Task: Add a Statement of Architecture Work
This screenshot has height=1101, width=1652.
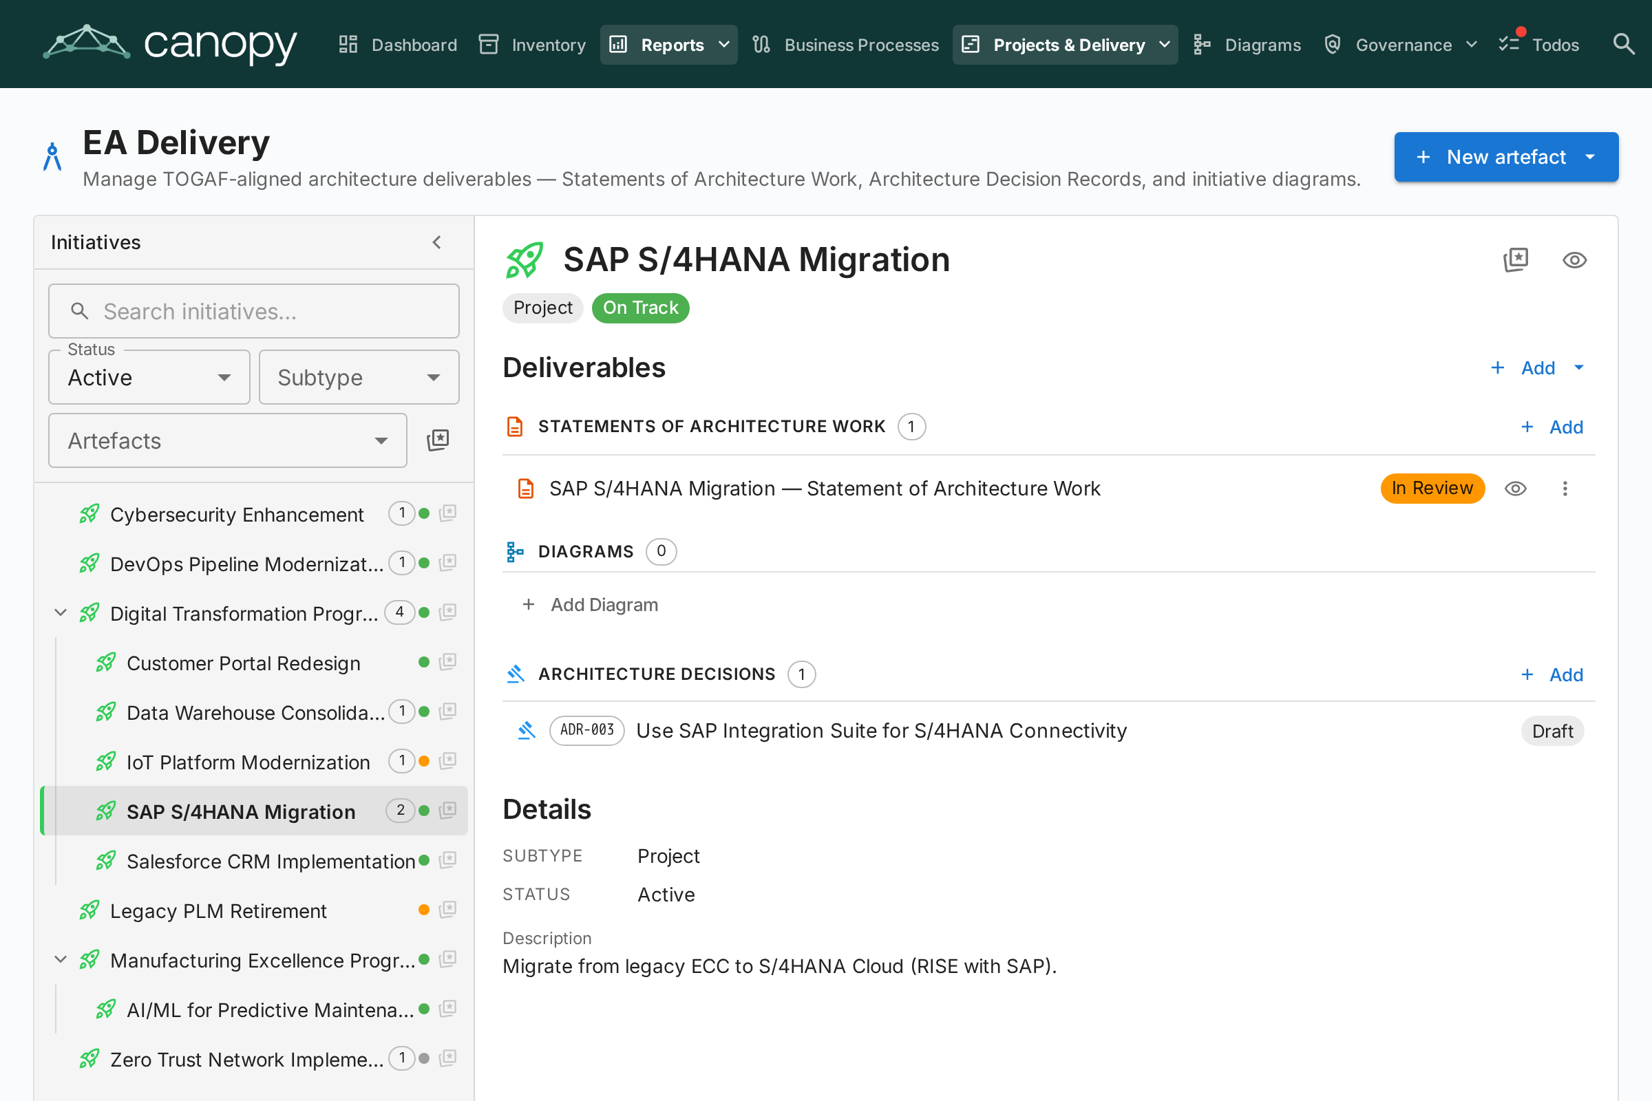Action: point(1552,427)
